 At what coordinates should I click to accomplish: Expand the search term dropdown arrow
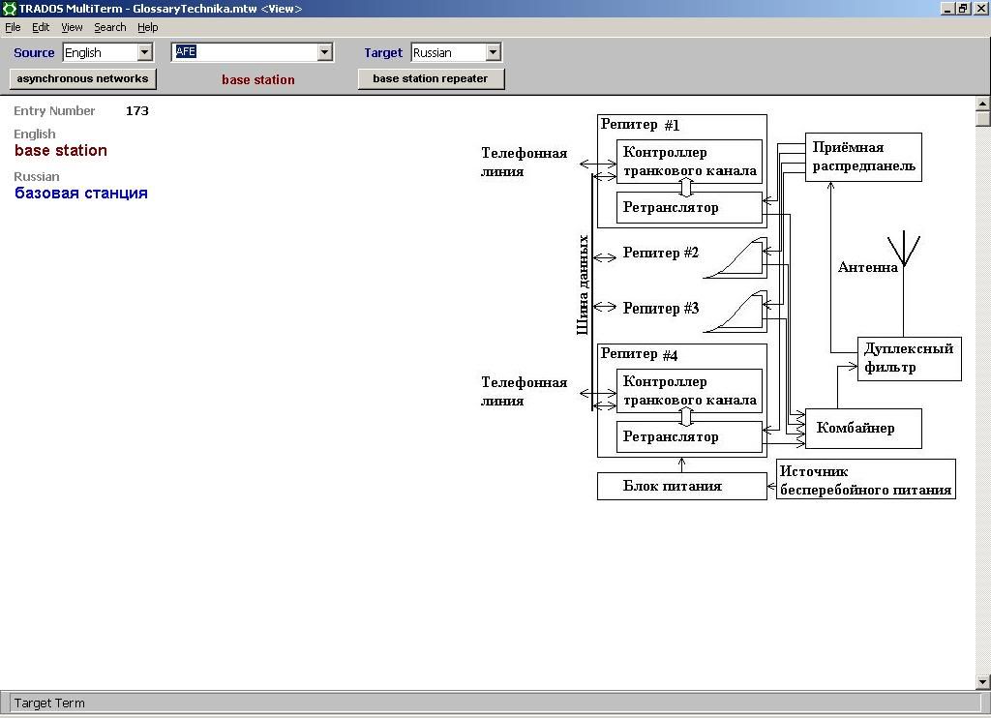click(325, 52)
